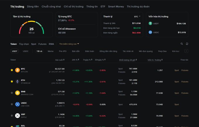Viewport: 199px width, 127px height.
Task: Click the search magnifier icon
Action: (182, 44)
